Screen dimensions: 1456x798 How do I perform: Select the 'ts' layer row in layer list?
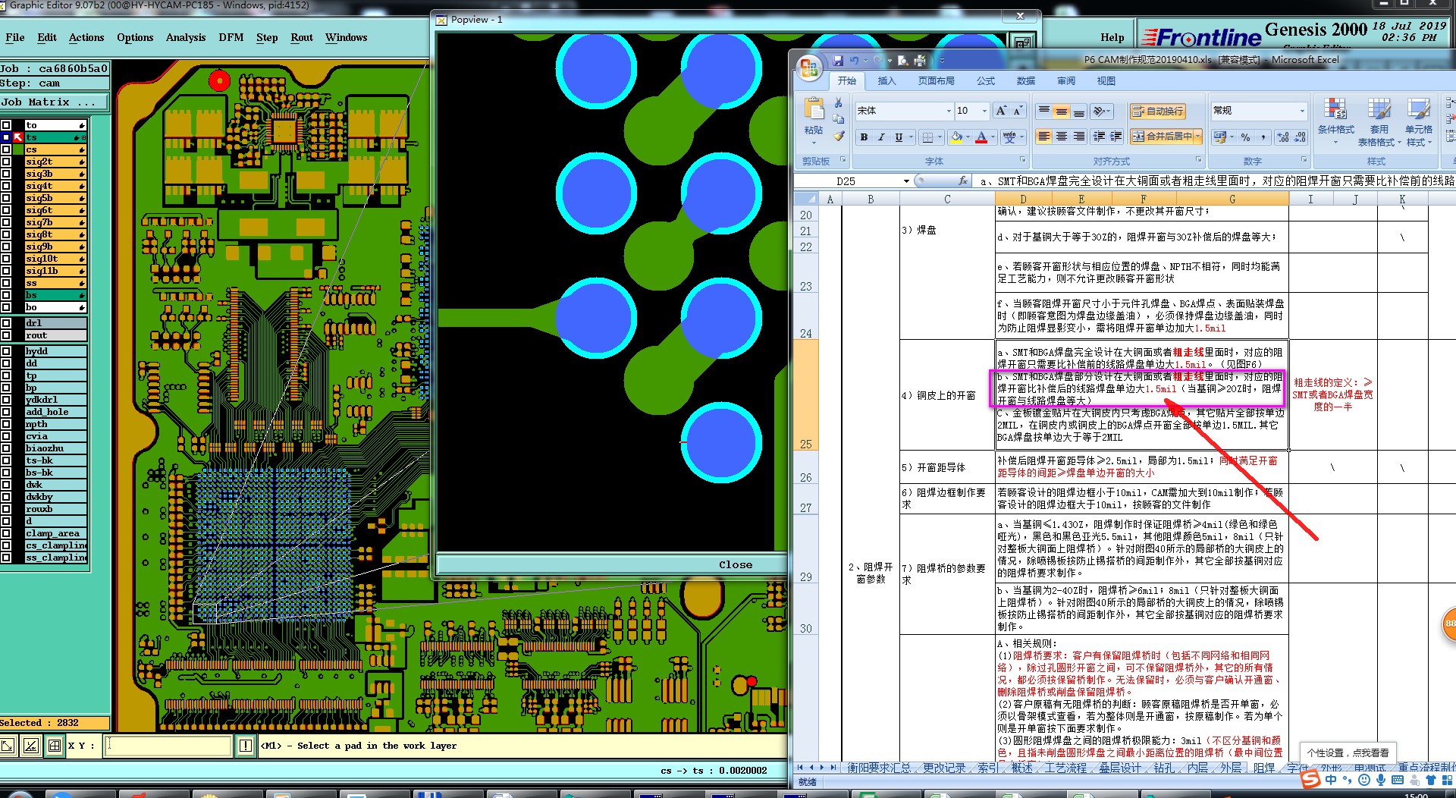(55, 137)
